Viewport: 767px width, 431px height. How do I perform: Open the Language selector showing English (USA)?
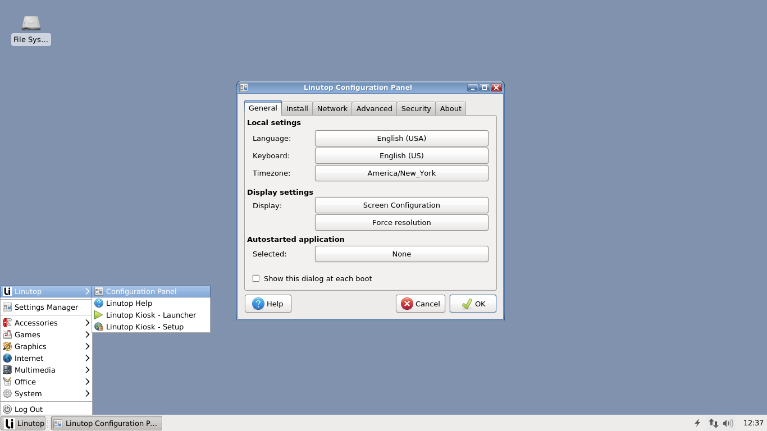(x=401, y=138)
